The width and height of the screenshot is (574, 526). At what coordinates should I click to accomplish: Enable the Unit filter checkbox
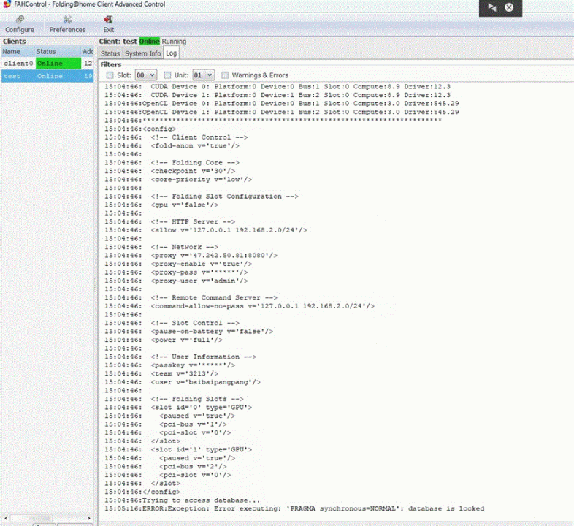(x=167, y=75)
